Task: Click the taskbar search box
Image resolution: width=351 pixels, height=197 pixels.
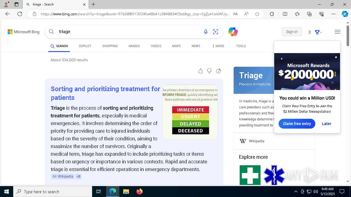Action: (x=53, y=192)
